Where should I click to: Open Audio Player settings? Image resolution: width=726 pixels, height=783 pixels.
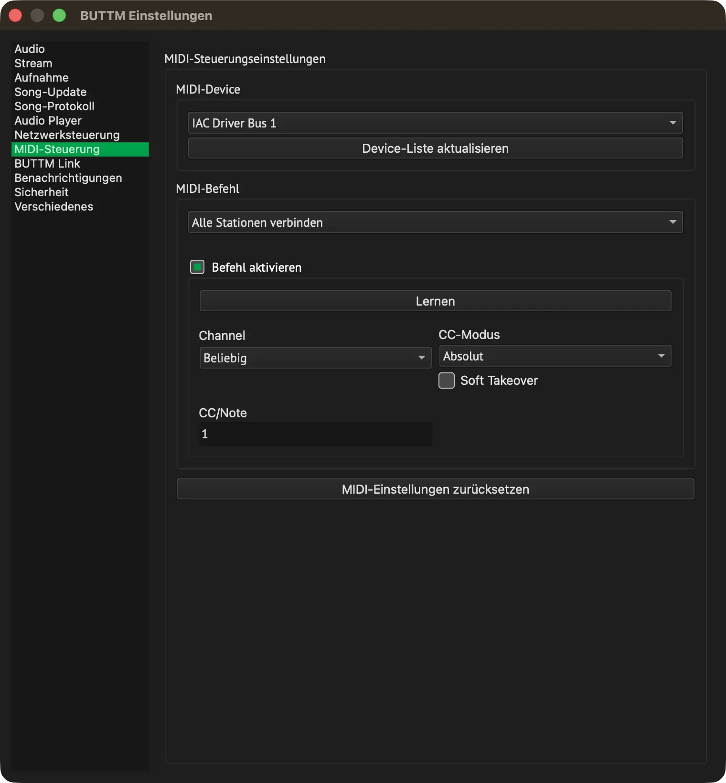[80, 121]
